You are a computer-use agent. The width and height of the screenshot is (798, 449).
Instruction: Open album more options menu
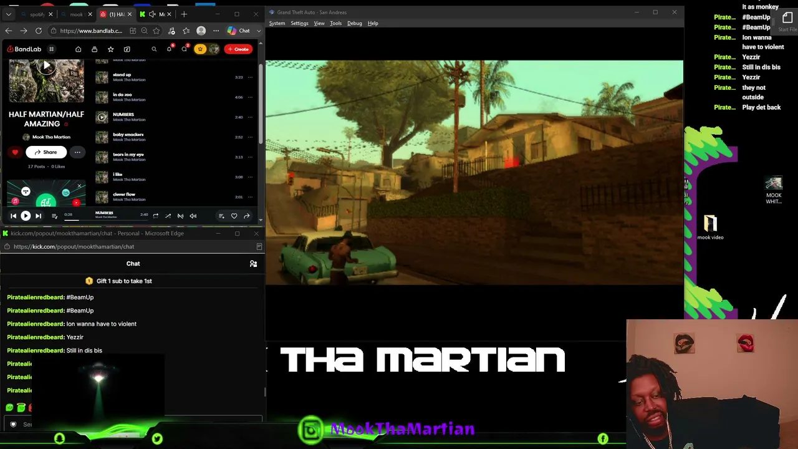(77, 152)
